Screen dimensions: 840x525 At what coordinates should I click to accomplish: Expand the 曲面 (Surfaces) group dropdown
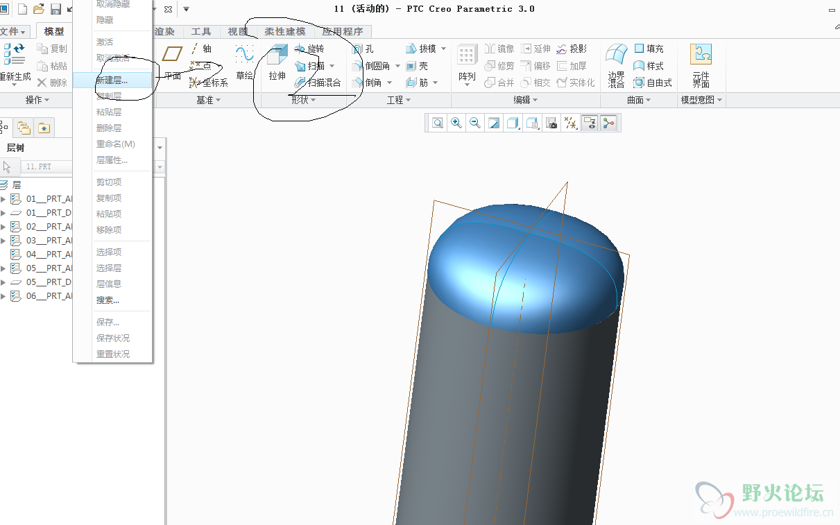point(639,101)
